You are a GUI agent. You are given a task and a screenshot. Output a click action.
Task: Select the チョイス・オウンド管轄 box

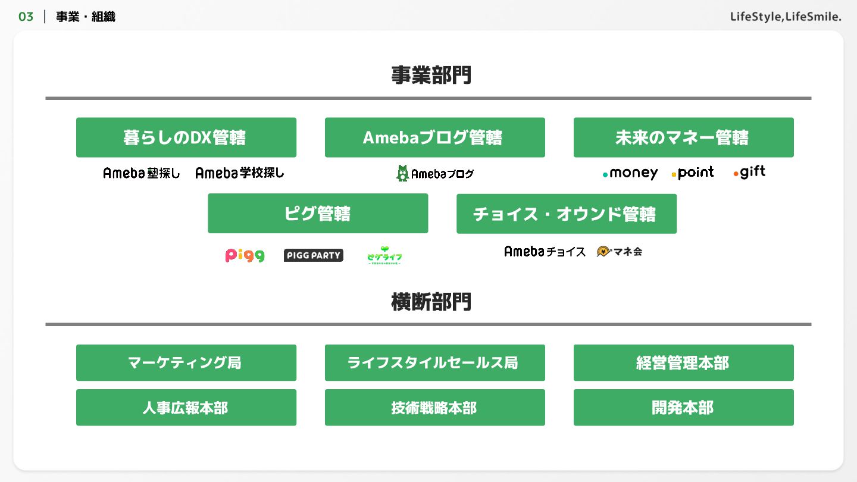point(566,214)
